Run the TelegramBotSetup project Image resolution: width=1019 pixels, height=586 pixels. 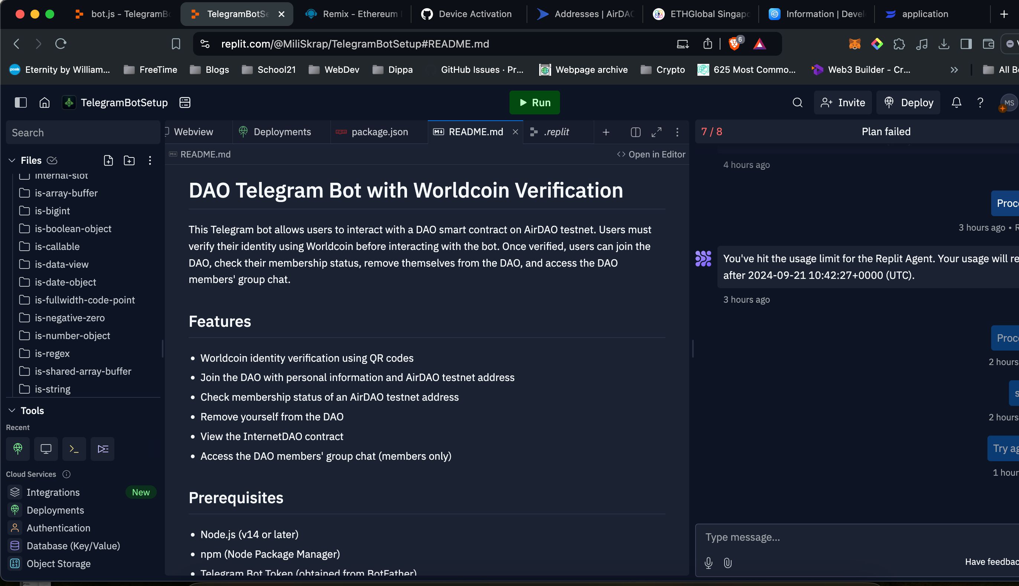pos(534,102)
